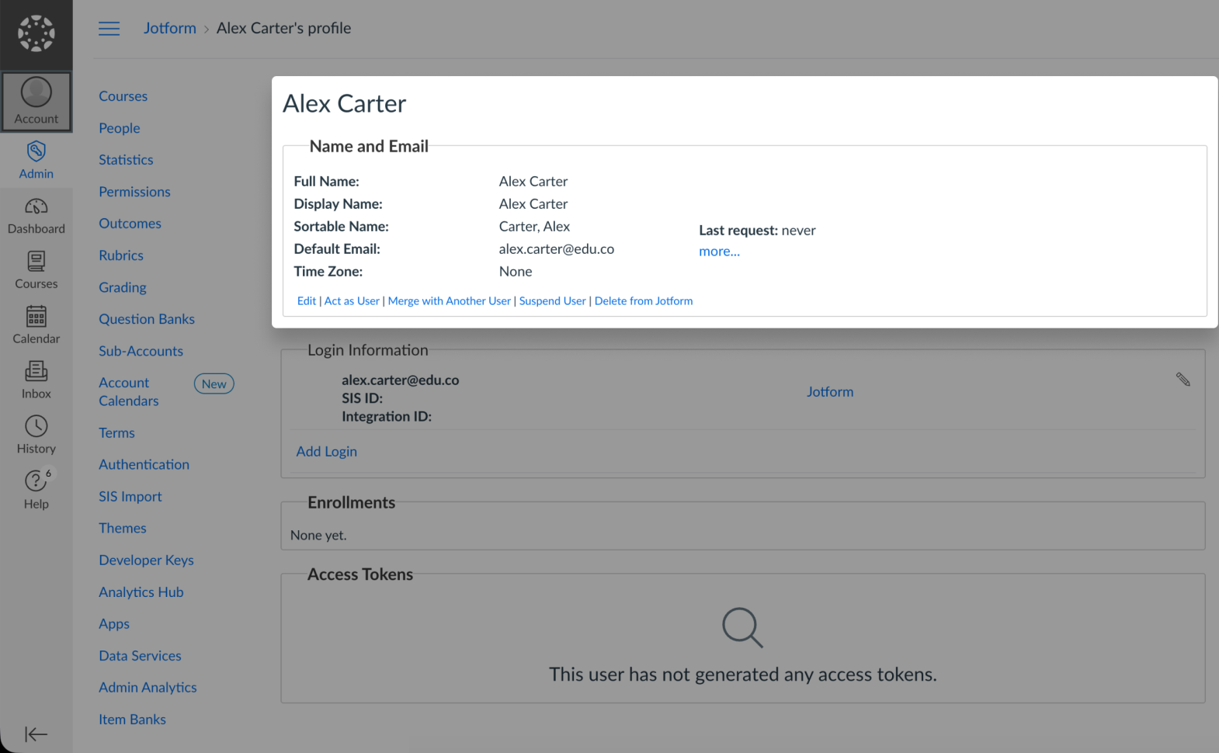Open the History clock icon
This screenshot has width=1219, height=753.
tap(36, 435)
